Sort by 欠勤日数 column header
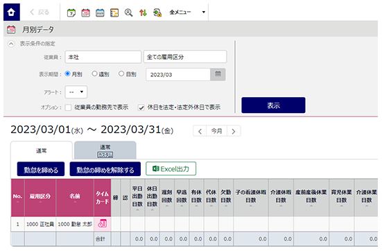 pyautogui.click(x=226, y=198)
